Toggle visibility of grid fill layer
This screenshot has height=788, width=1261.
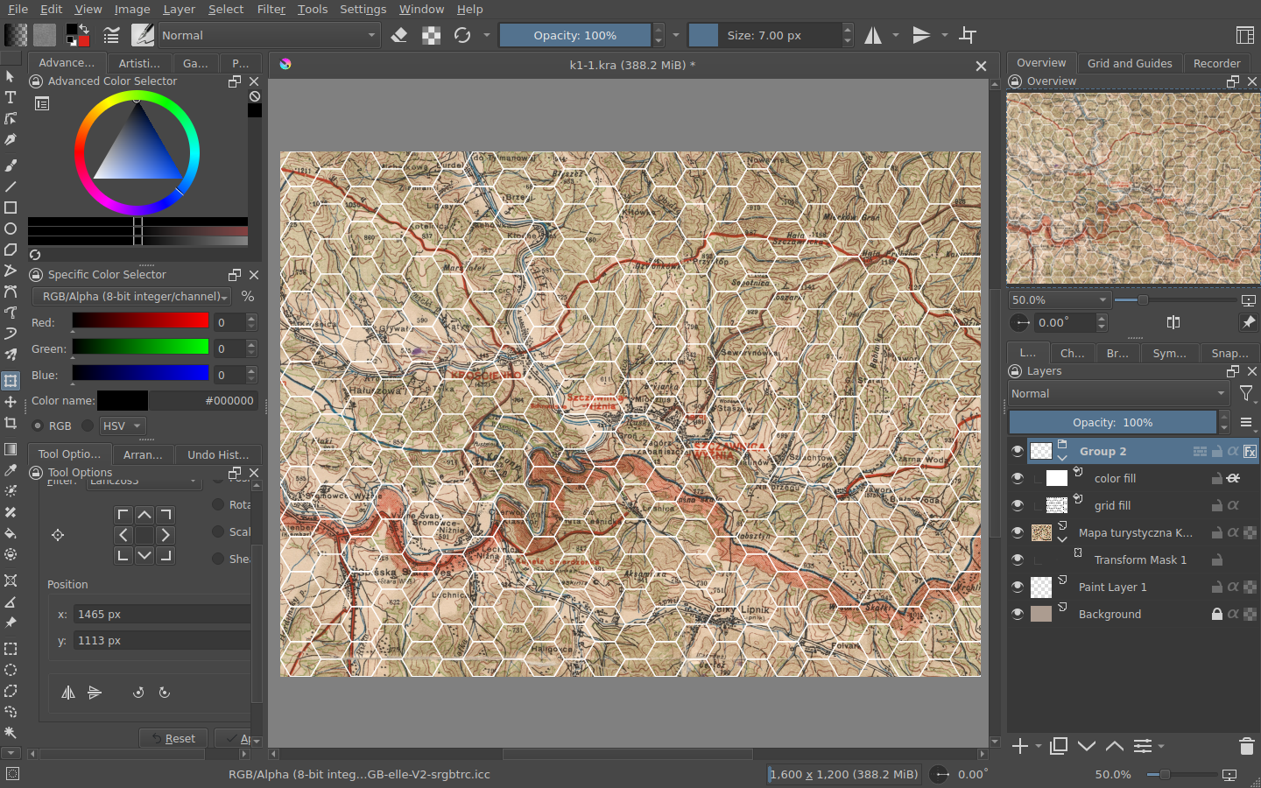(x=1018, y=505)
